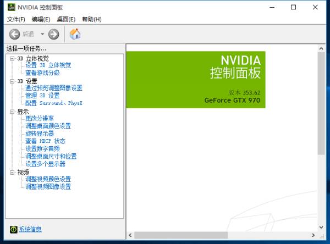Open the 桌面(E) menu

pyautogui.click(x=66, y=19)
